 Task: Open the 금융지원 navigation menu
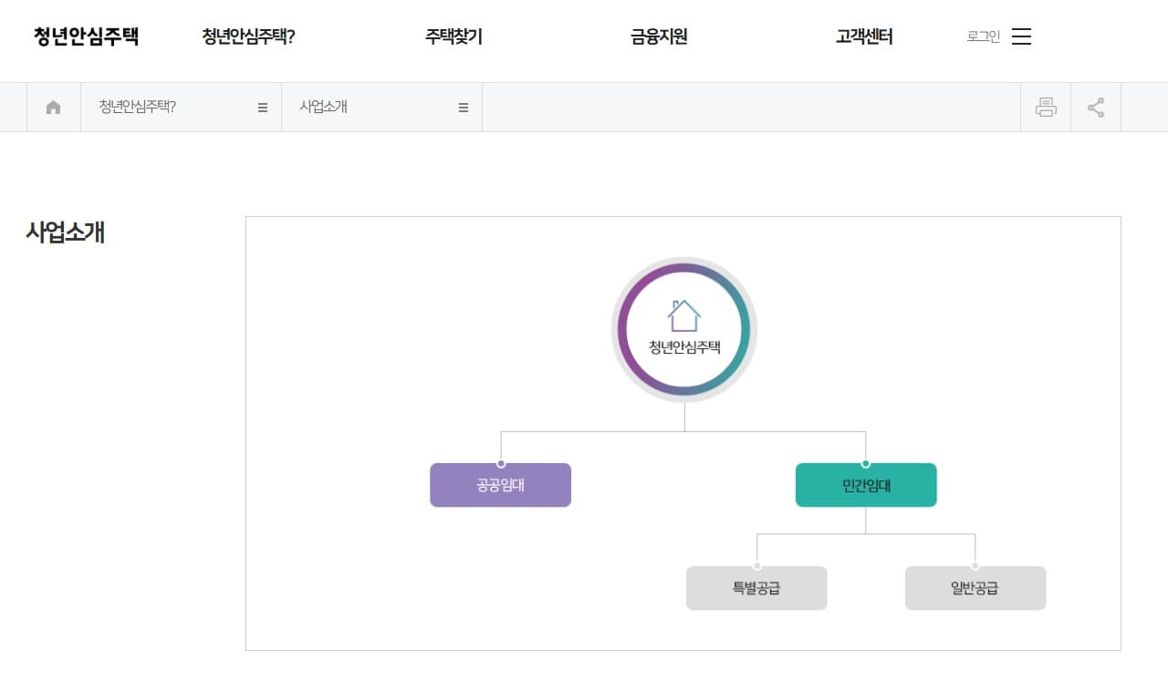[658, 36]
